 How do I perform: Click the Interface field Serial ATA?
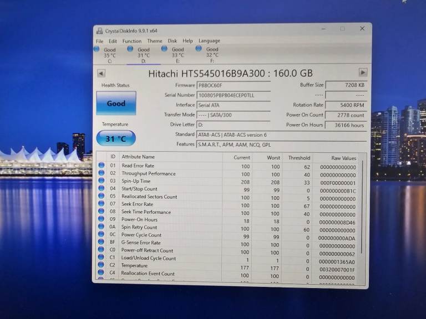[x=234, y=105]
